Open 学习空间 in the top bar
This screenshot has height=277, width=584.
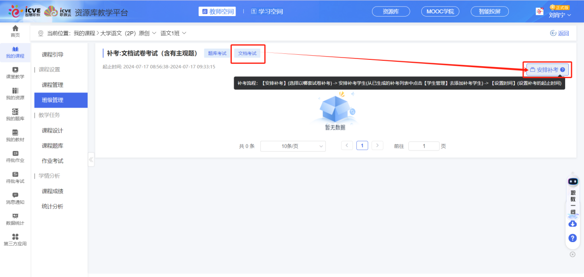(x=267, y=12)
